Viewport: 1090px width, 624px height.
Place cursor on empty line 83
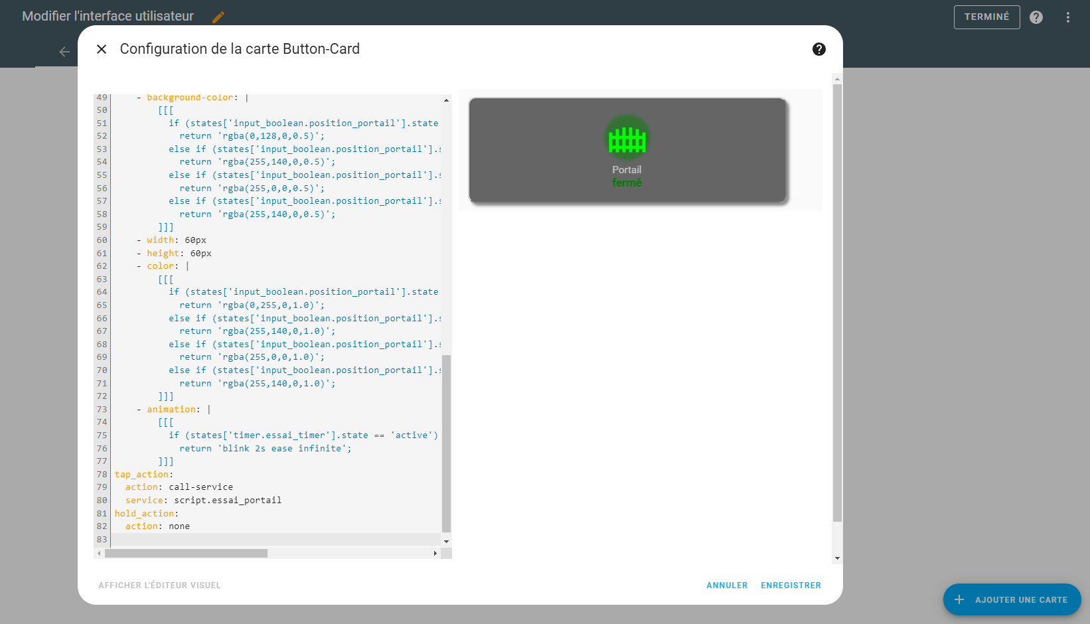point(266,540)
